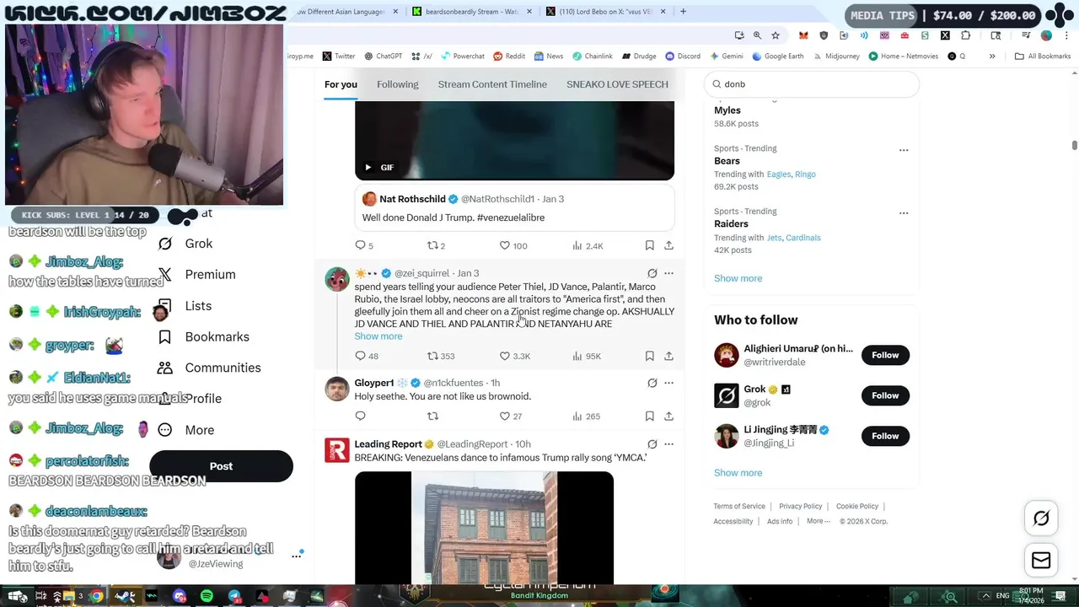Bookmark the Gloyper1 post
The height and width of the screenshot is (607, 1079).
pos(649,416)
